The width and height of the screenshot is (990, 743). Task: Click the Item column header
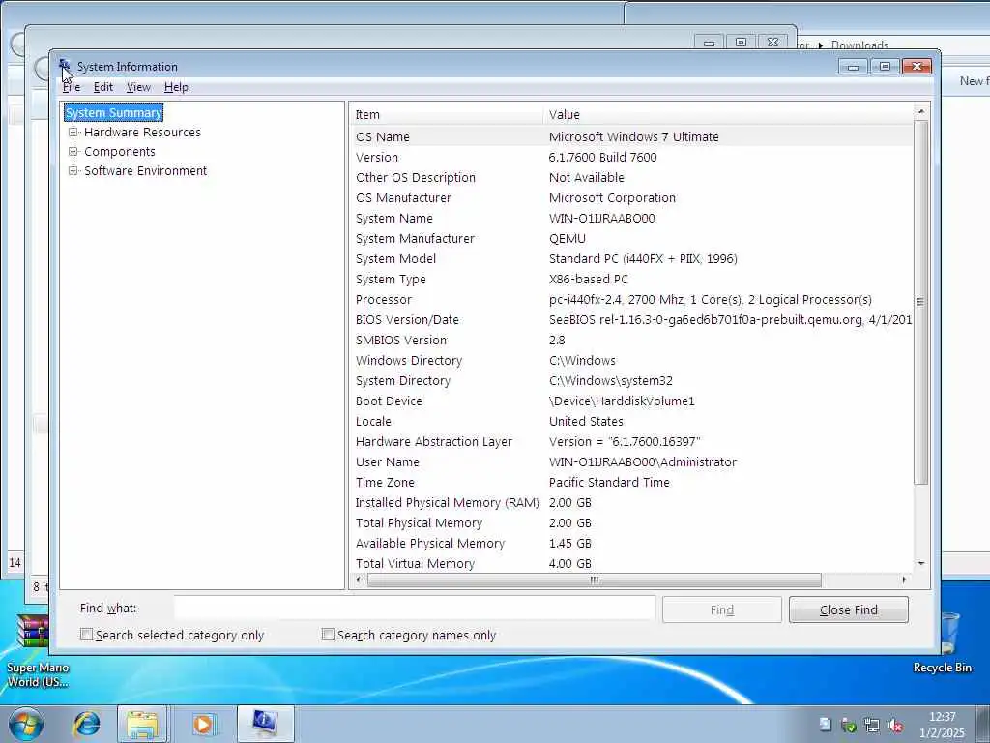[x=447, y=114]
